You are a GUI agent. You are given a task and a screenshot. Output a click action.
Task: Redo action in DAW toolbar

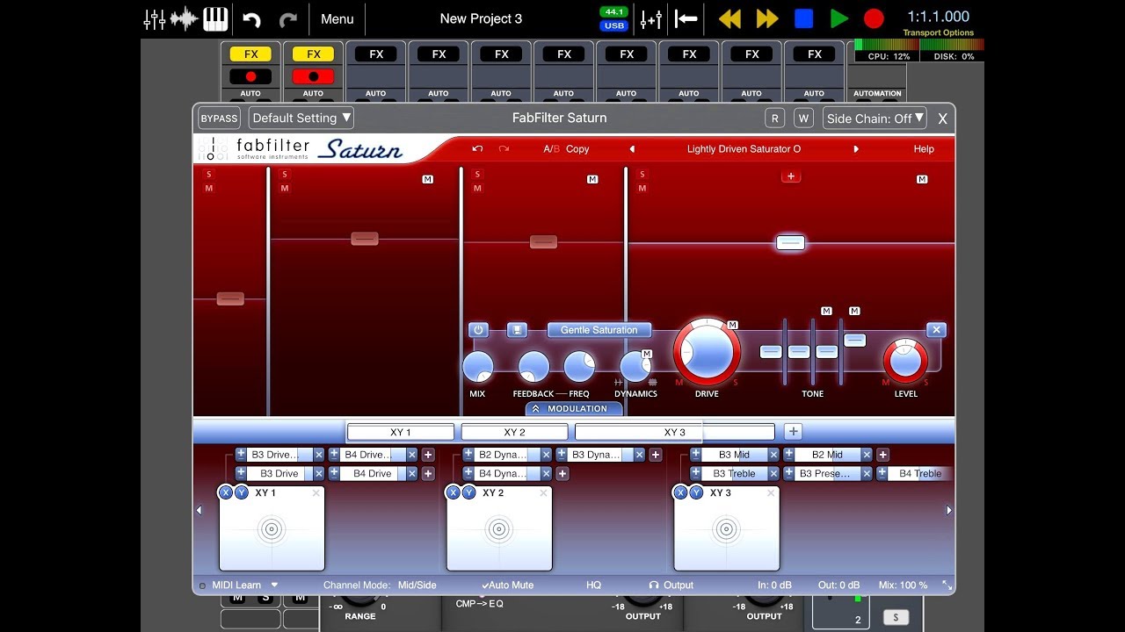287,19
